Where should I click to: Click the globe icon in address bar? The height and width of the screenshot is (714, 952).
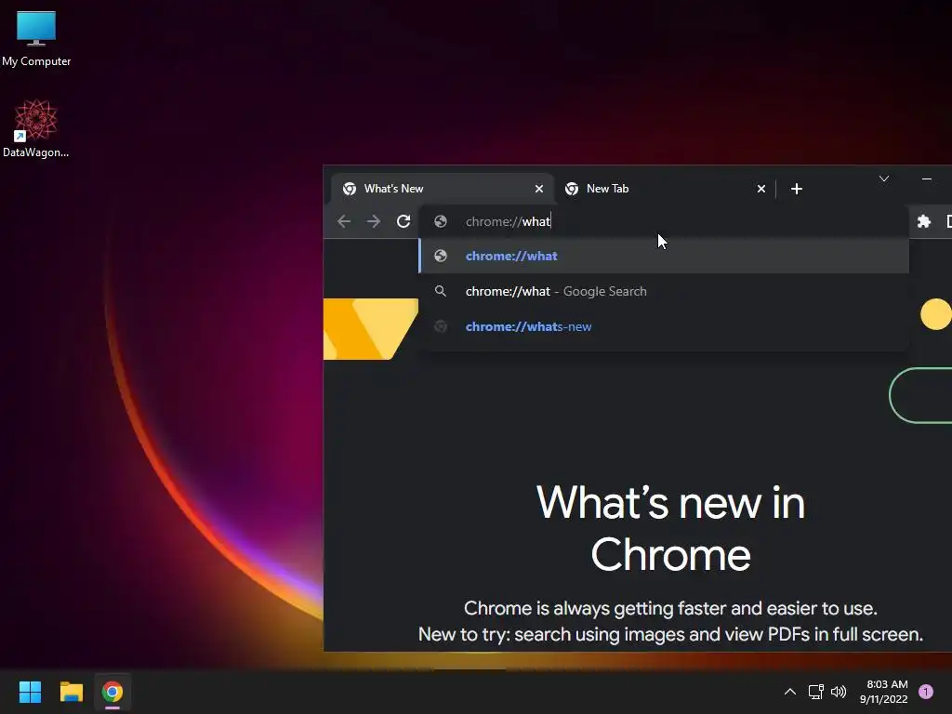pos(441,221)
